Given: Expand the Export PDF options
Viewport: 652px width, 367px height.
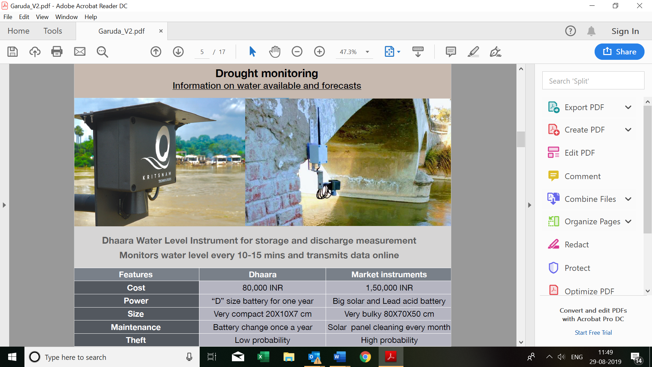Looking at the screenshot, I should (x=628, y=107).
